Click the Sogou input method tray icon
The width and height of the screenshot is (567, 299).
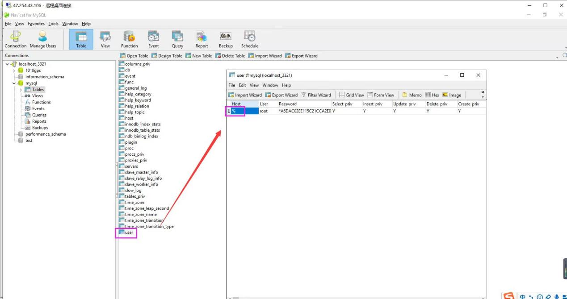(x=508, y=296)
